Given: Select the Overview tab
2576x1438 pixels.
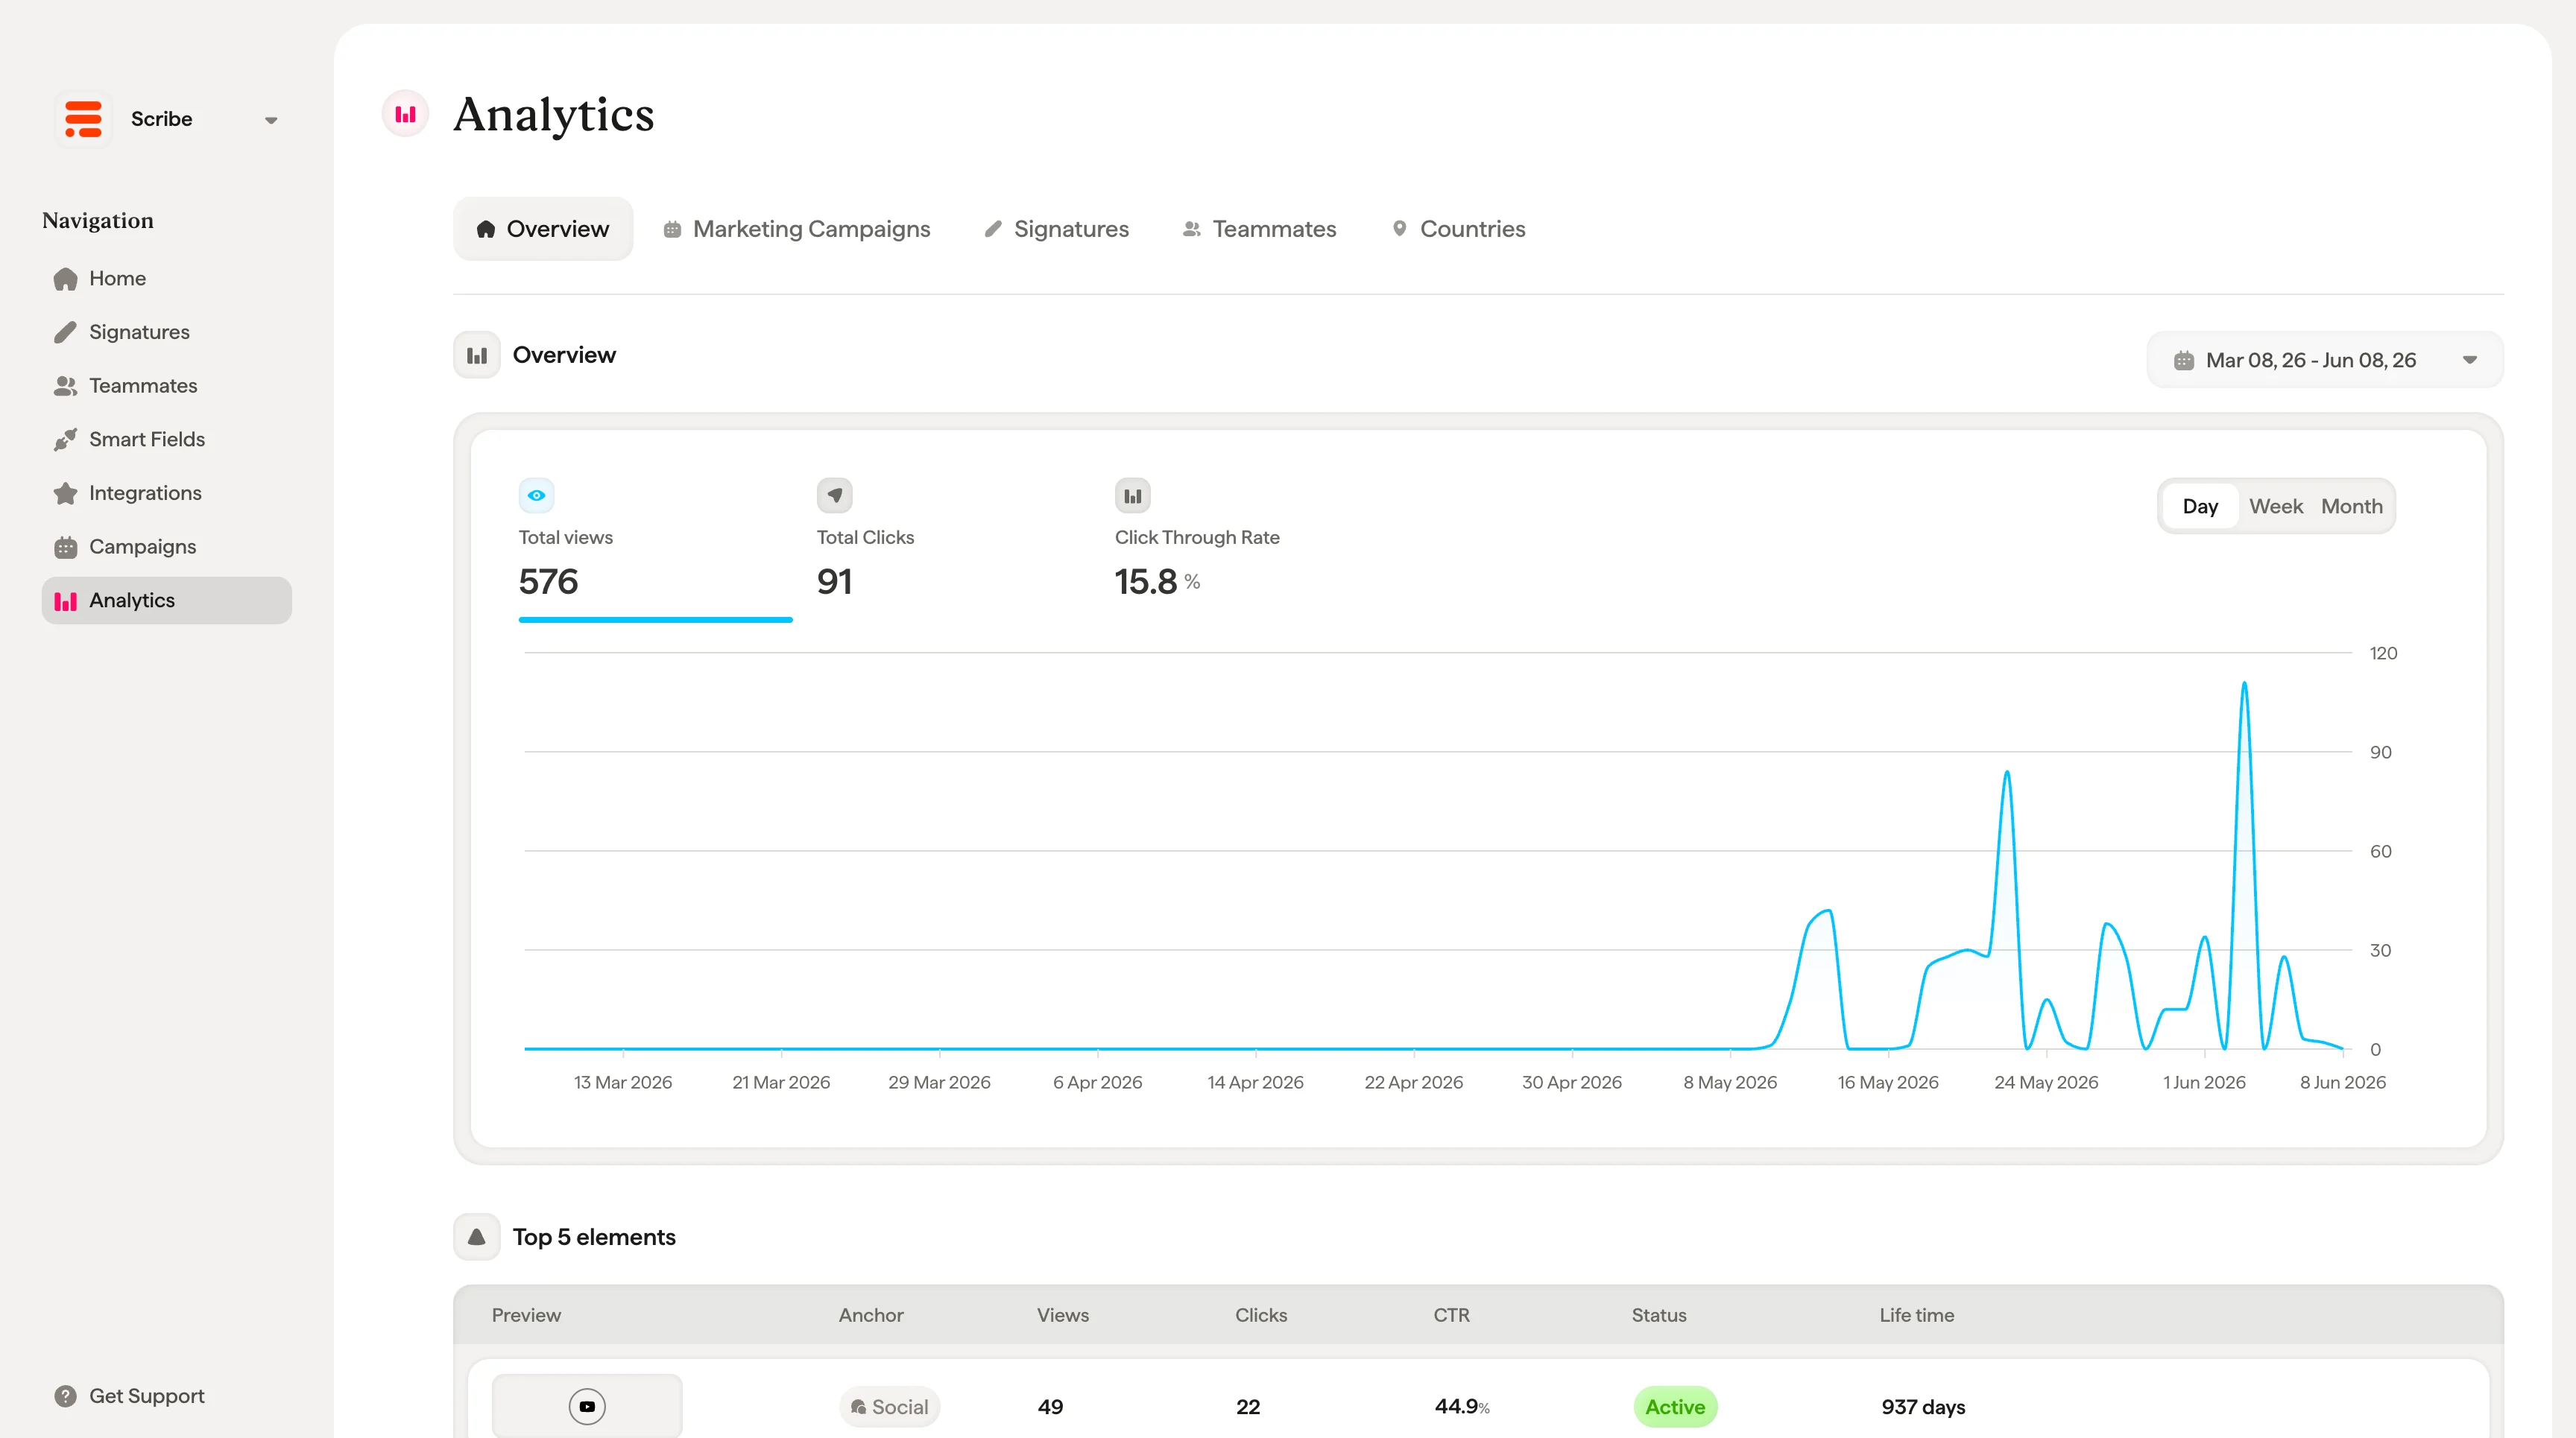Looking at the screenshot, I should click(x=543, y=229).
